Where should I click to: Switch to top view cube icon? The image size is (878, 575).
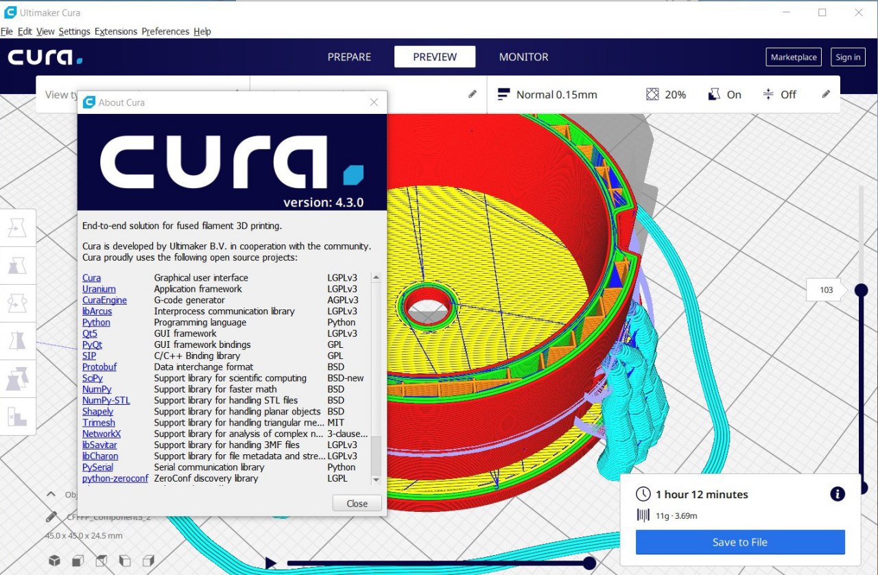[102, 561]
